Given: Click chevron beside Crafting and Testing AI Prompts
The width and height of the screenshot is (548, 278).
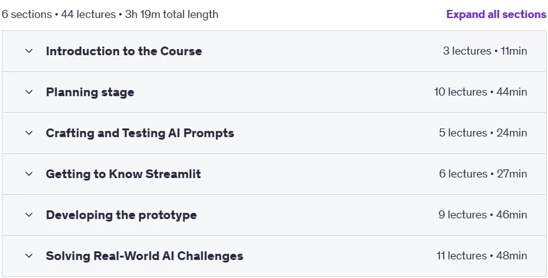Looking at the screenshot, I should [29, 133].
